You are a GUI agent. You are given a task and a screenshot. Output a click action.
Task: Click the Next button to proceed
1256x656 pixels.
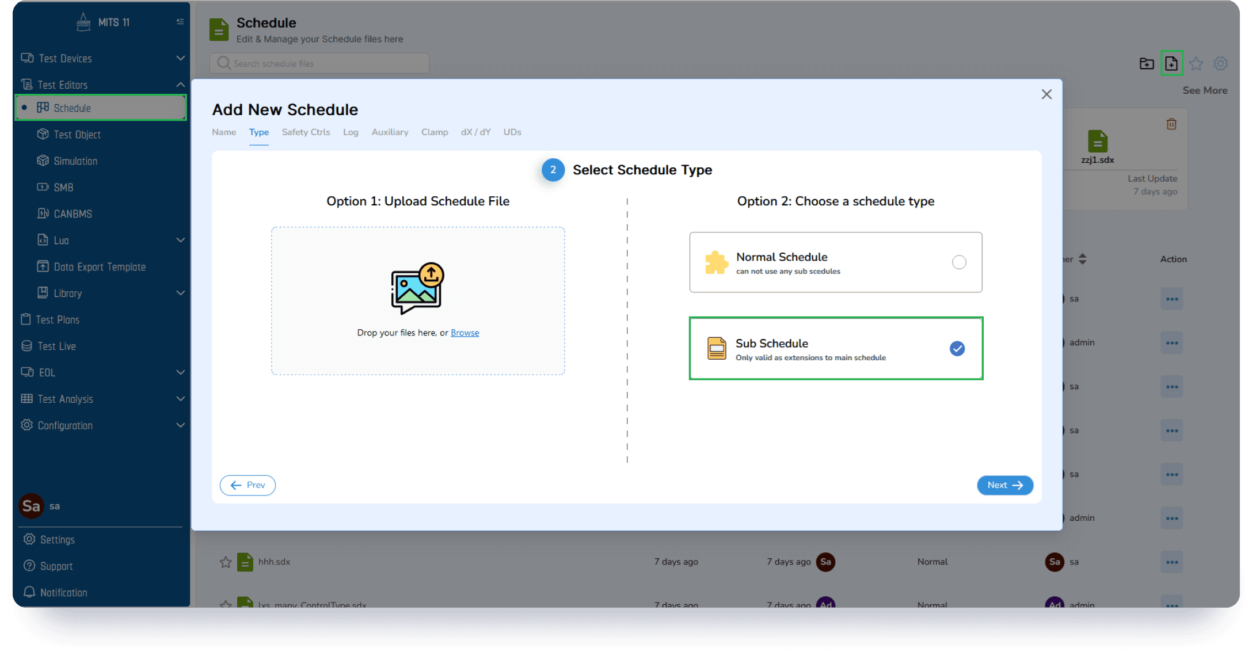(1004, 485)
